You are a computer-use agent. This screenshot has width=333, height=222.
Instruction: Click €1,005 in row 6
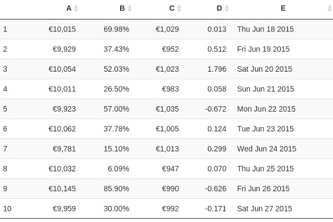point(168,129)
